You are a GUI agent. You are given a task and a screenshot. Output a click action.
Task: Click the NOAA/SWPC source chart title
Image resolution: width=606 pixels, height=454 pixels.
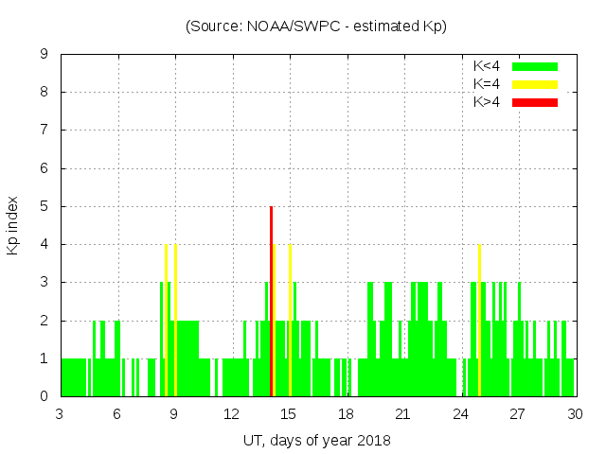pos(316,26)
